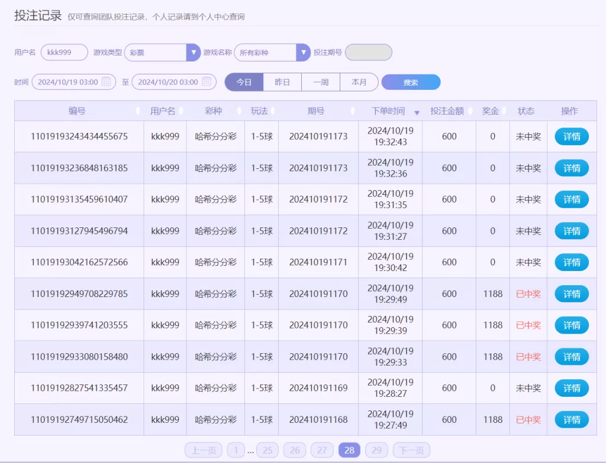Go to next page with 下一页

411,450
